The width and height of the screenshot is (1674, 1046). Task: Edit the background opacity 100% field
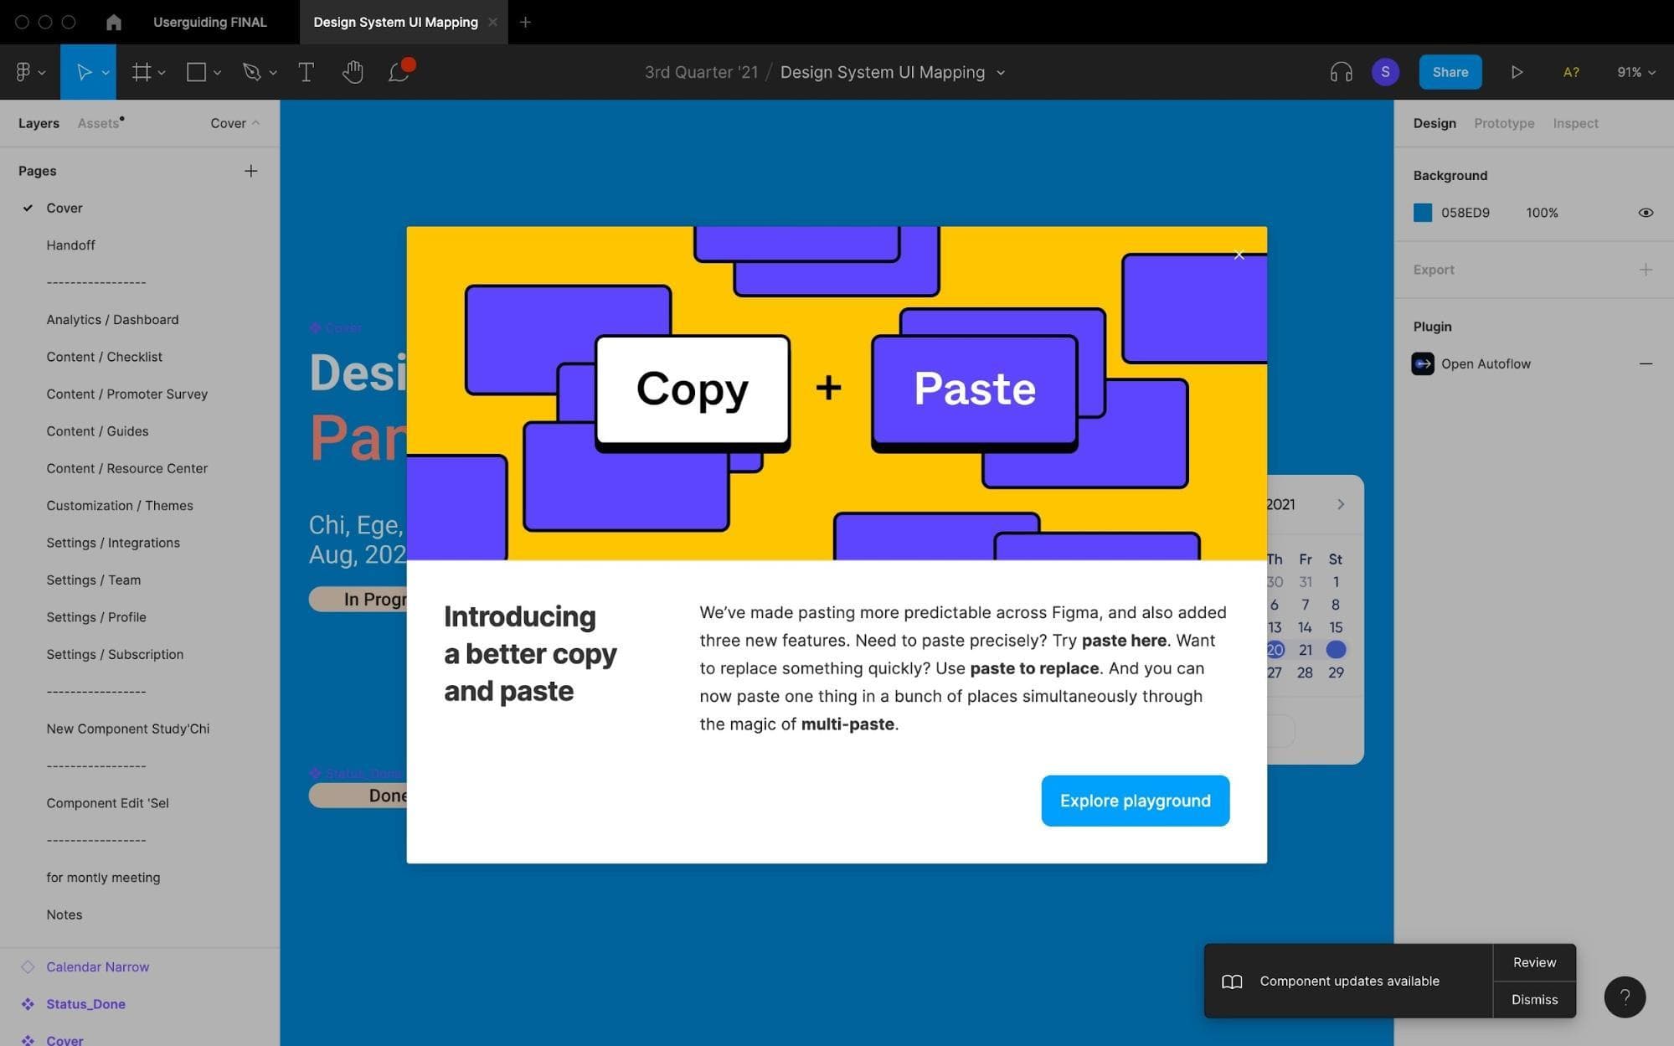[x=1542, y=213]
